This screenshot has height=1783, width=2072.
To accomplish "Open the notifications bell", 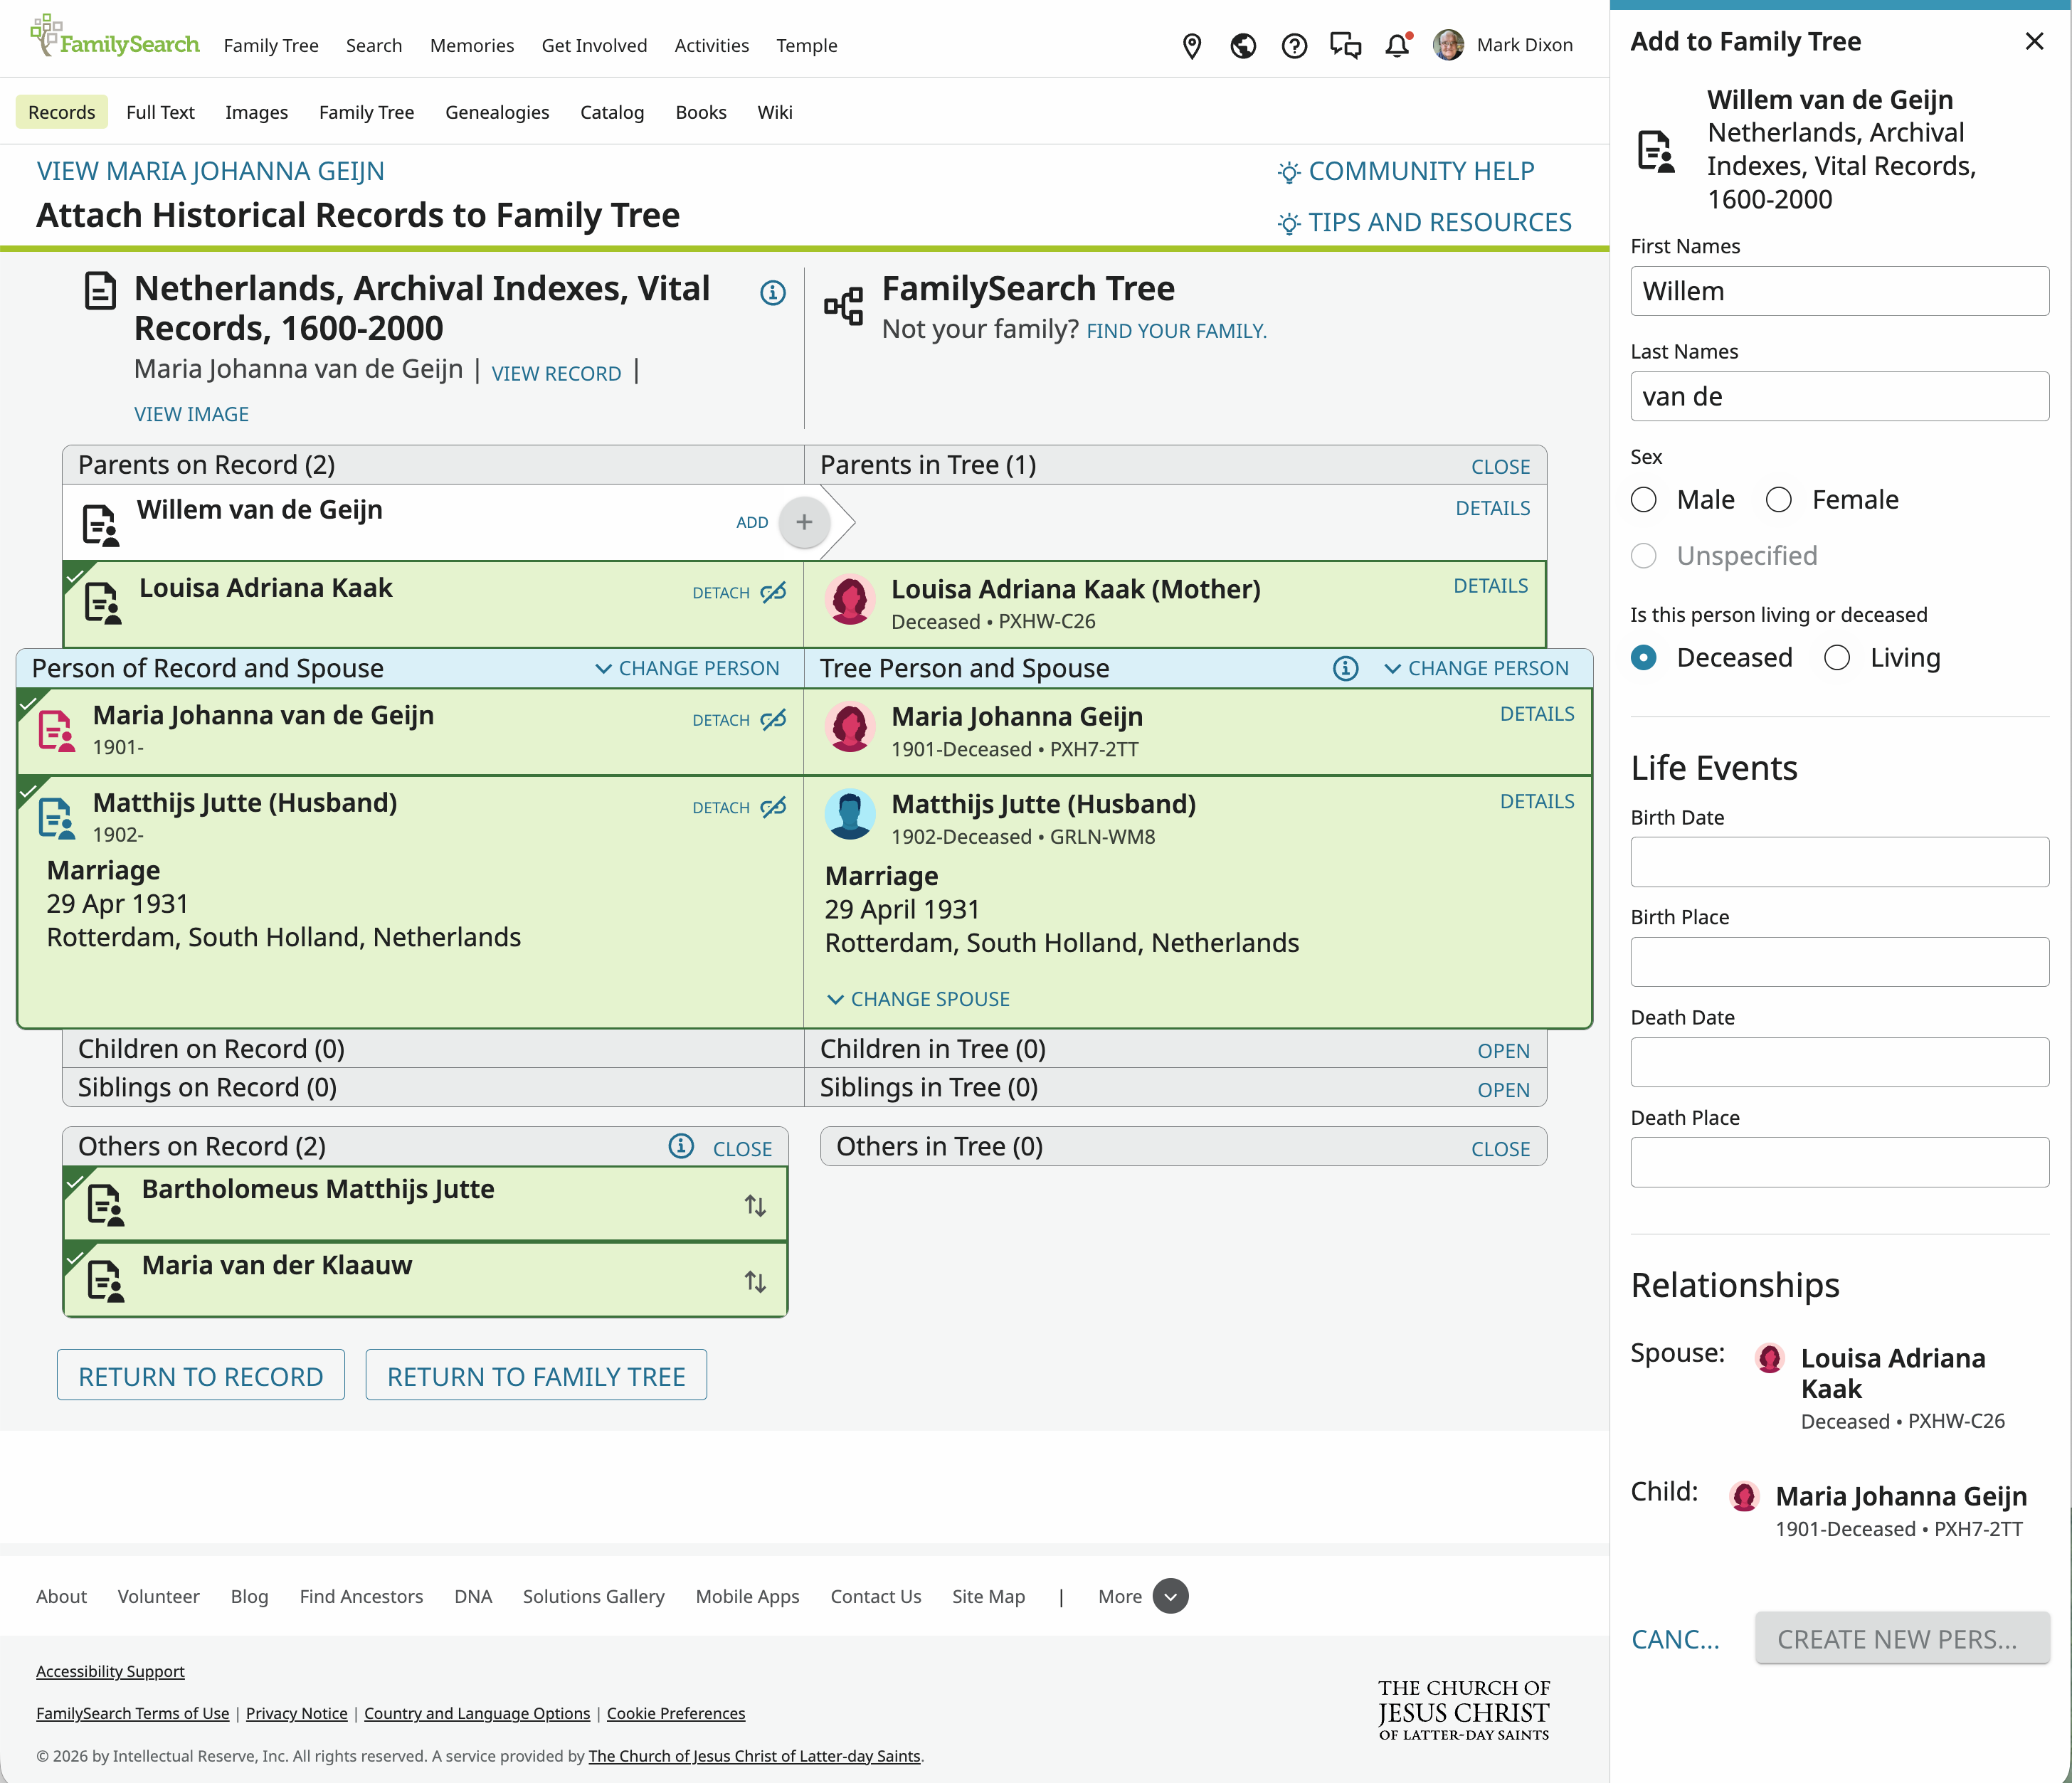I will [1397, 46].
